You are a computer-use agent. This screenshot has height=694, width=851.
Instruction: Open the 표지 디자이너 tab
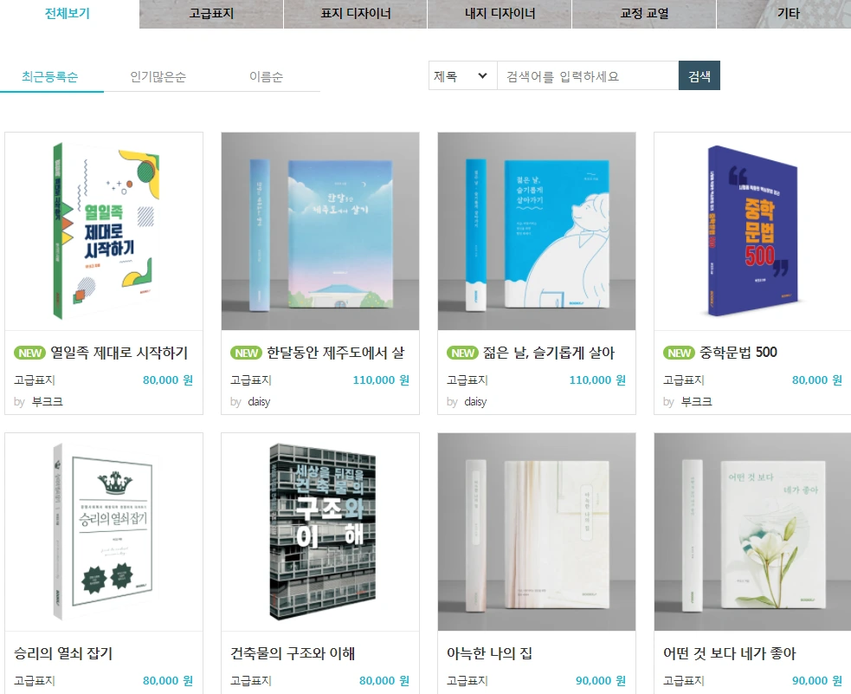[356, 14]
